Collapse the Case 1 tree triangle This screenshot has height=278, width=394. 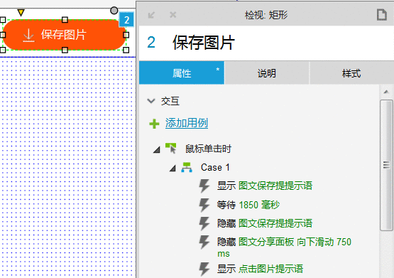[x=173, y=168]
